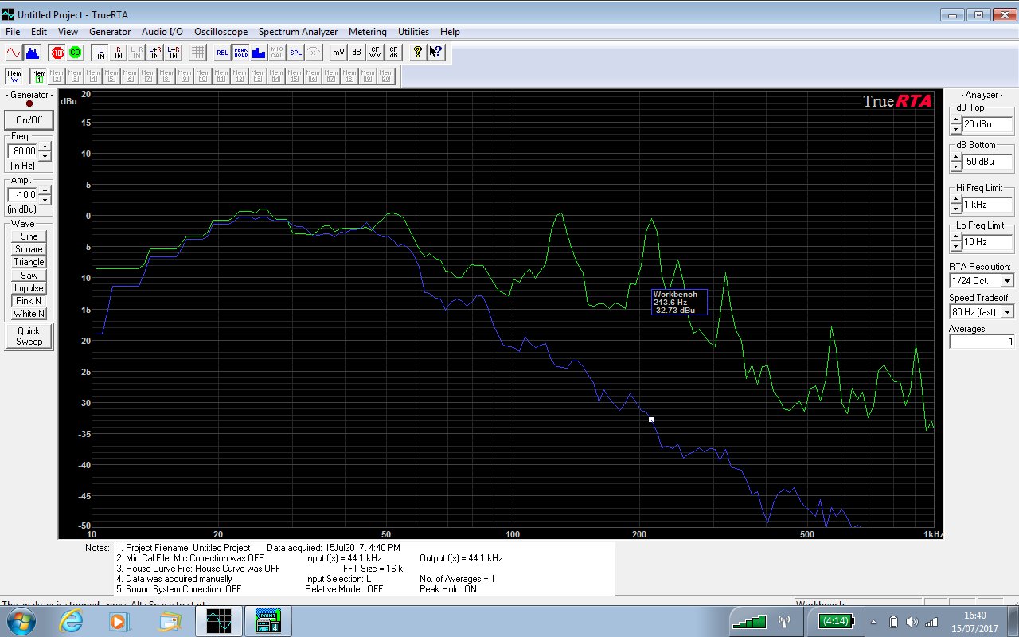Select the Triangle wave option

29,262
